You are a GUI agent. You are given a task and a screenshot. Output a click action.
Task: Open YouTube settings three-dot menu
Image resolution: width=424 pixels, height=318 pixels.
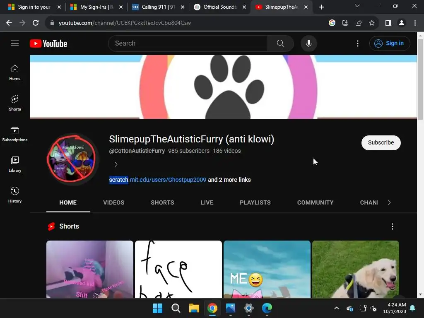(x=357, y=43)
